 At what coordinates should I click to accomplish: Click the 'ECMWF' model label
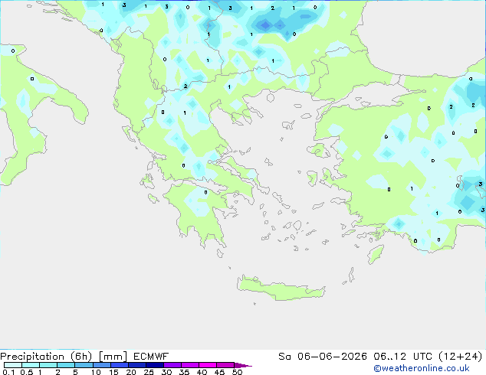151,357
